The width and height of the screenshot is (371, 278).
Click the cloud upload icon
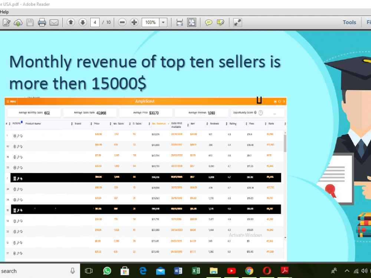pos(18,23)
